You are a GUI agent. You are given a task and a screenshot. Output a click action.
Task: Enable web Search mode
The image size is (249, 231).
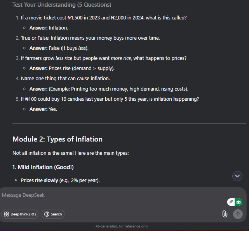[53, 214]
